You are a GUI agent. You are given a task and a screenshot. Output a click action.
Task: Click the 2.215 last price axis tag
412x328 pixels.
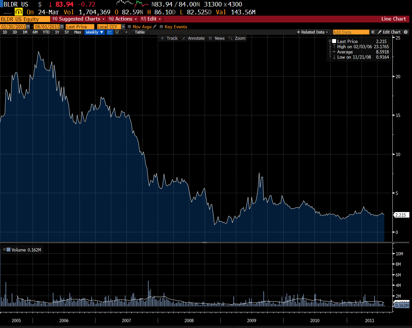tap(402, 215)
